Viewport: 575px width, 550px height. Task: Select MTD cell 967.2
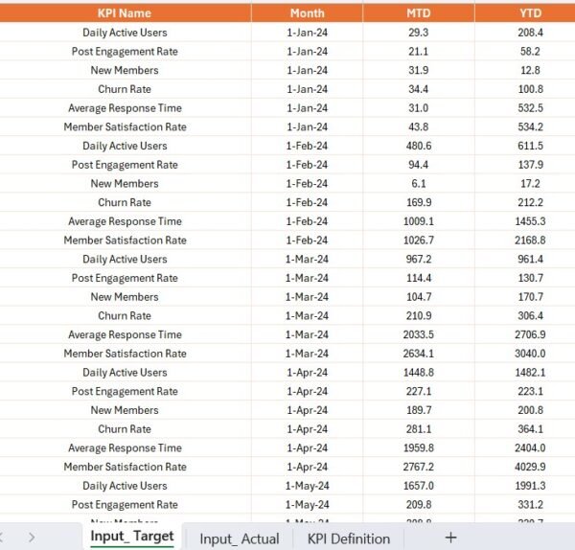[x=419, y=260]
